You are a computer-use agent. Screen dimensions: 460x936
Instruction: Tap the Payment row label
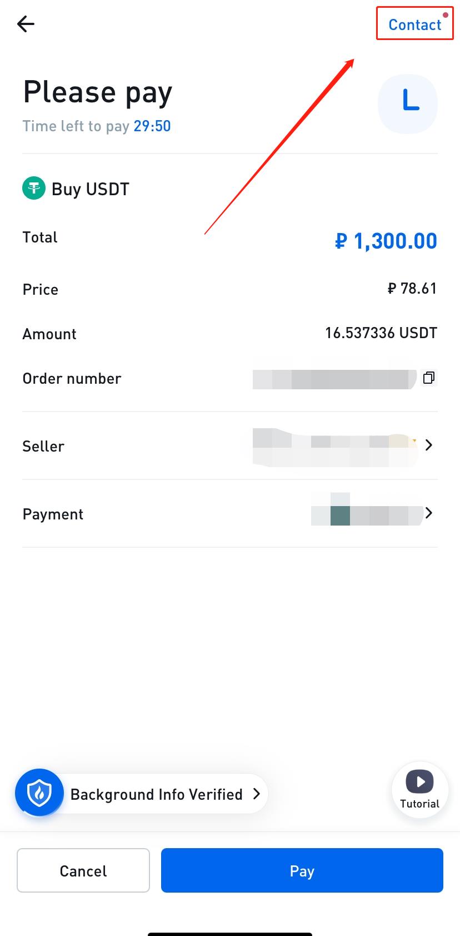tap(53, 514)
